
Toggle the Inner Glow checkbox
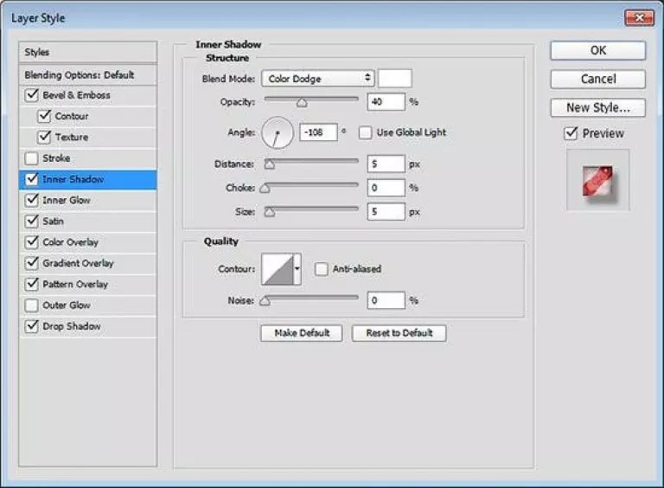click(32, 200)
